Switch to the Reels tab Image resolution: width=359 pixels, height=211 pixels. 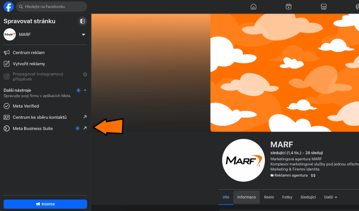pos(269,197)
